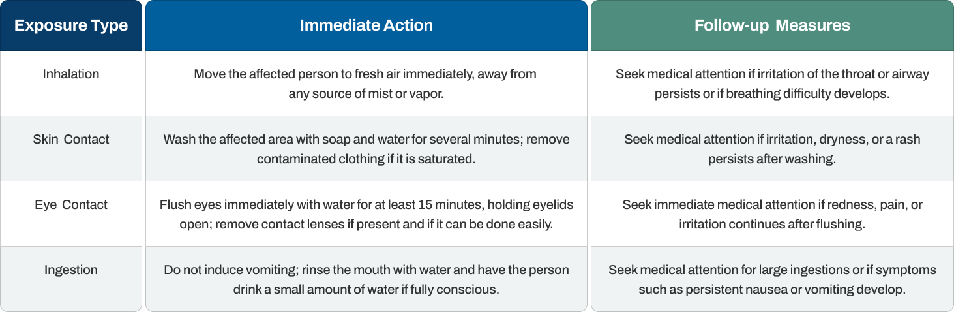Select 'persistent nausea or vomiting develop' line
This screenshot has height=312, width=954.
pos(772,289)
